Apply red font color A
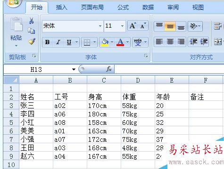224x169 pixels. tap(120, 42)
